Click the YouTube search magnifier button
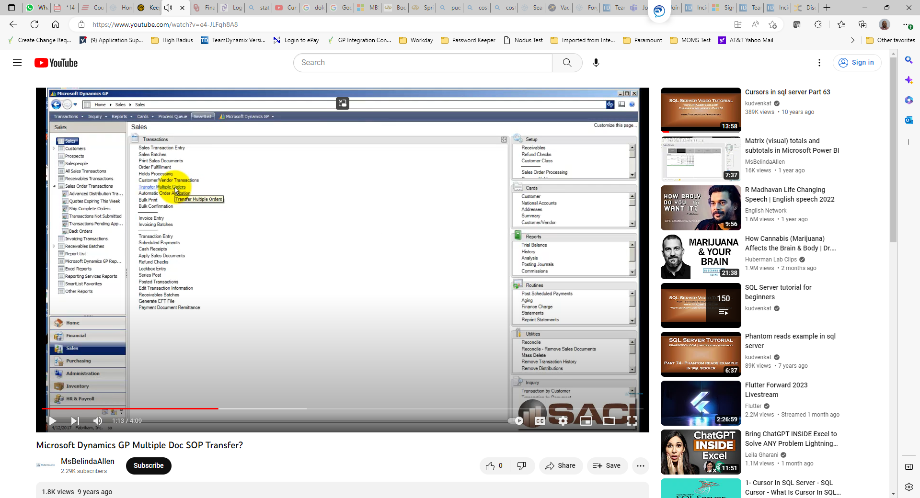920x498 pixels. pyautogui.click(x=567, y=63)
